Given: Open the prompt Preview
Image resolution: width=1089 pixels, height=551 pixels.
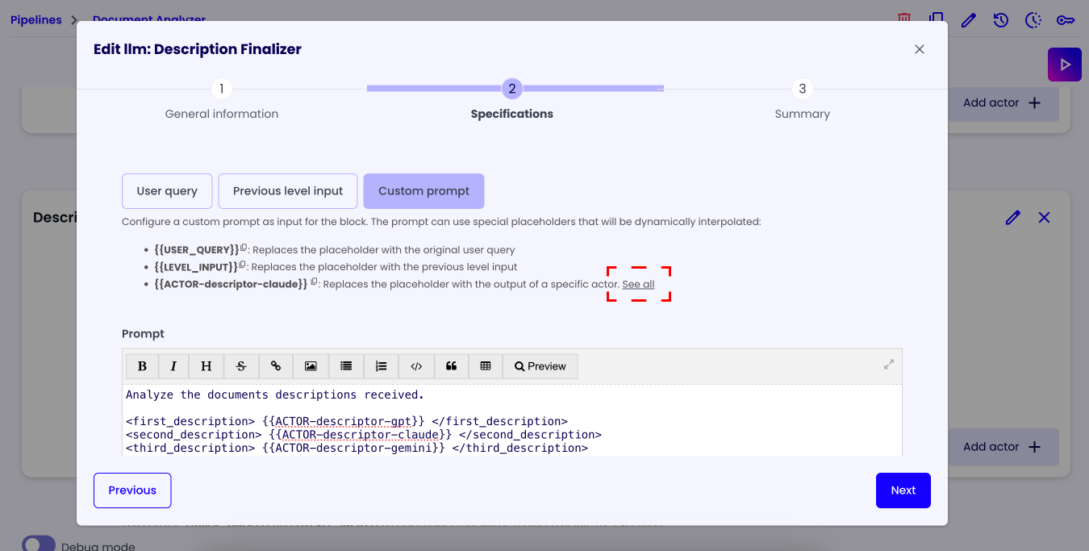Looking at the screenshot, I should coord(540,366).
